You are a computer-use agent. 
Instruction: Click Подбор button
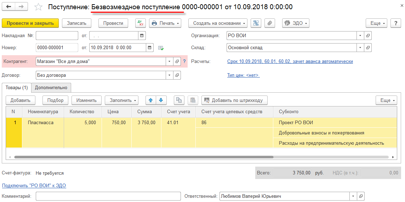[56, 100]
